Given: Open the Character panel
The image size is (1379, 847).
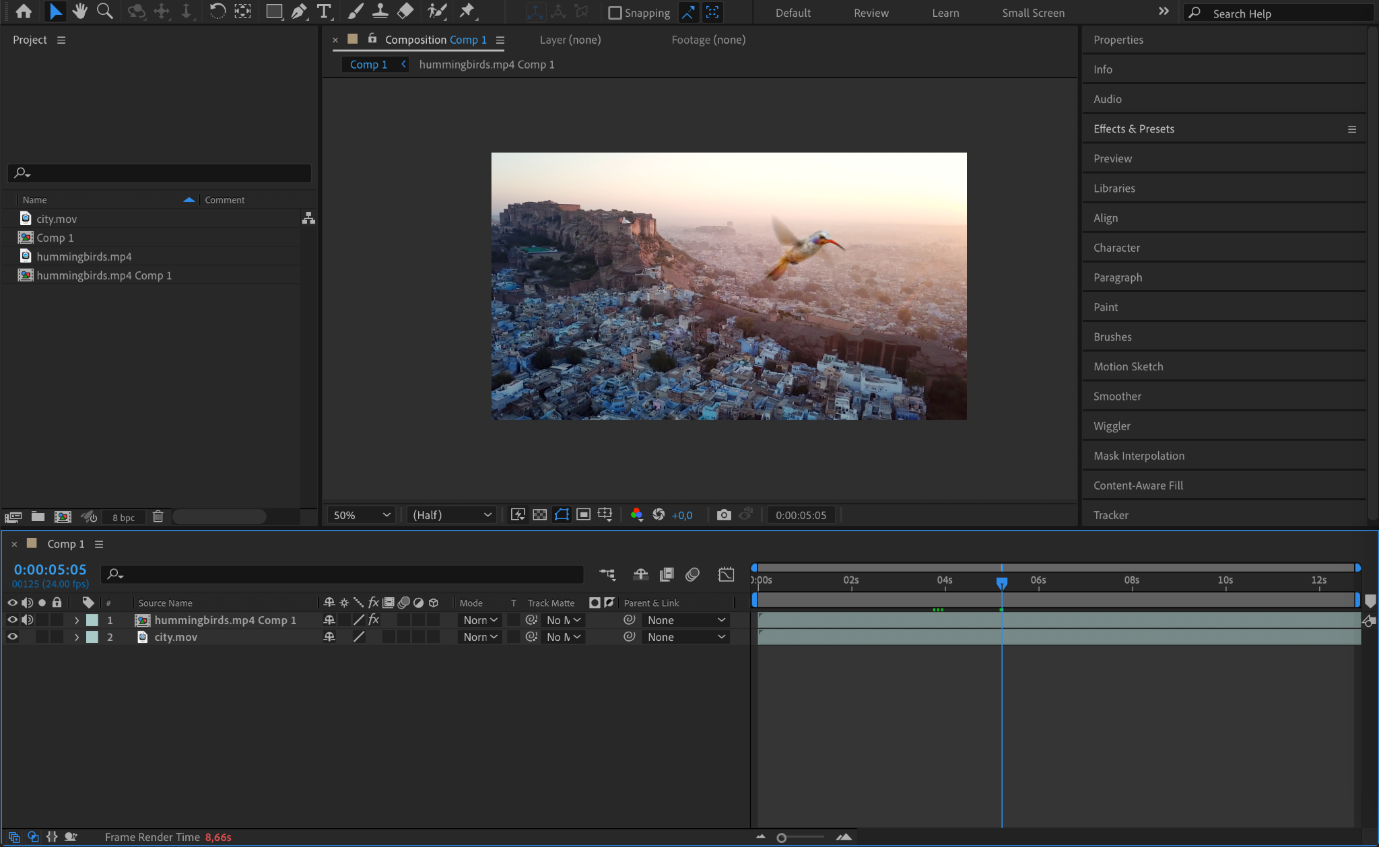Looking at the screenshot, I should (x=1116, y=248).
